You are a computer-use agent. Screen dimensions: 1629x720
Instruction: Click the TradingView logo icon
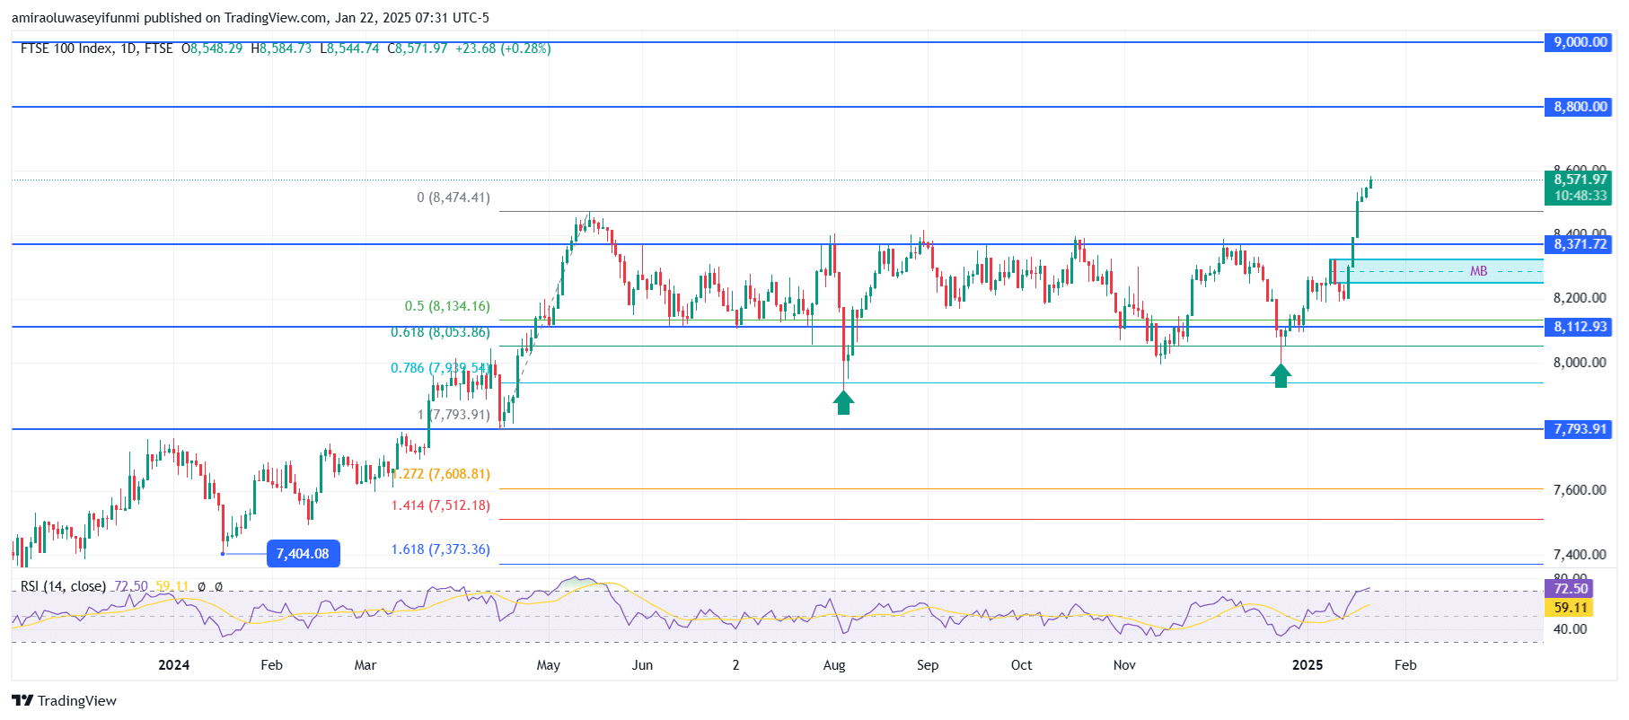(22, 701)
